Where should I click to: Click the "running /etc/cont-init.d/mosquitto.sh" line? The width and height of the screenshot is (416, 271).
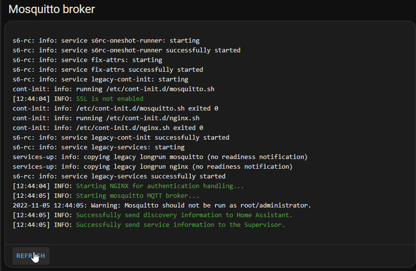pyautogui.click(x=113, y=89)
